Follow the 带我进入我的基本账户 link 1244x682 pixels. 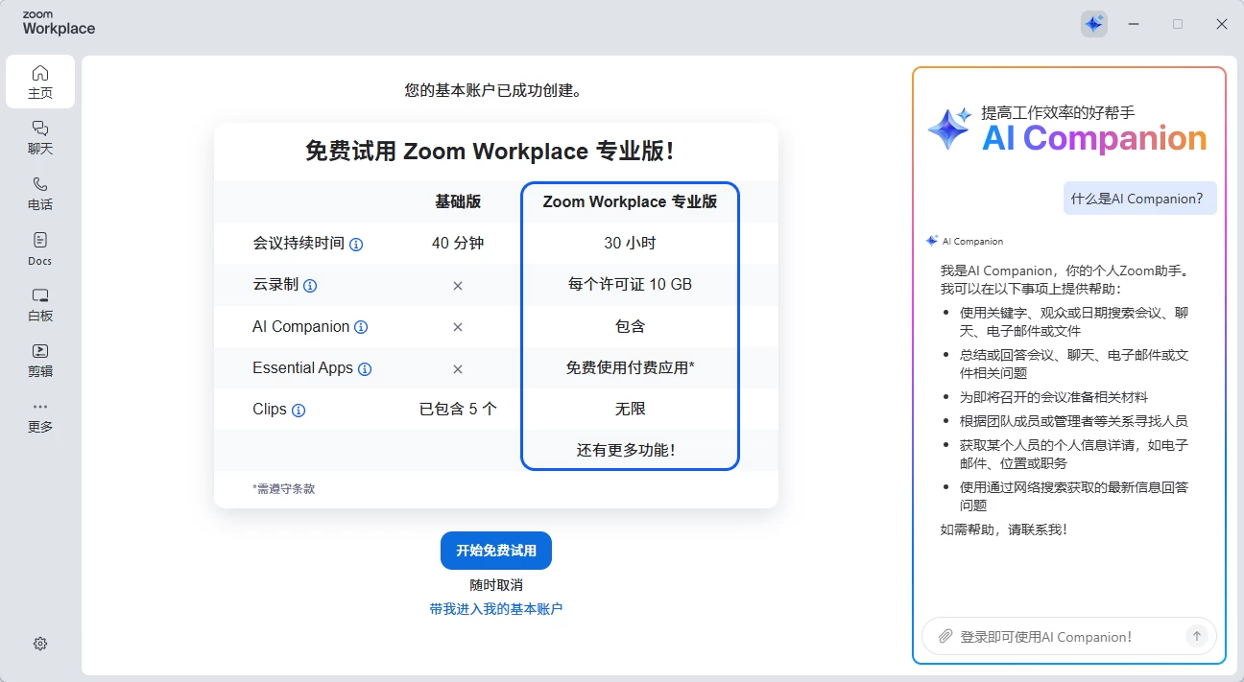(x=496, y=609)
